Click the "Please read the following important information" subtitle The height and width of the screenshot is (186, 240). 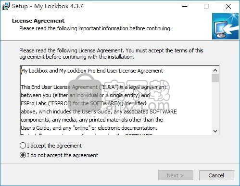(x=95, y=28)
